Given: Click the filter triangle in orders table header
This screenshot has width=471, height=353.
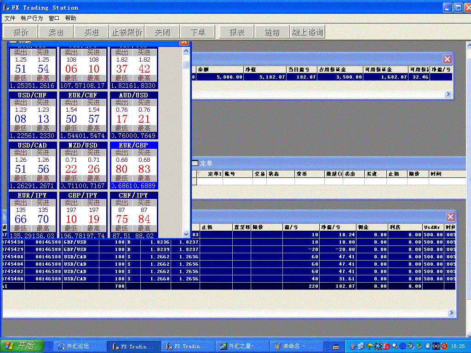Looking at the screenshot, I should 199,174.
